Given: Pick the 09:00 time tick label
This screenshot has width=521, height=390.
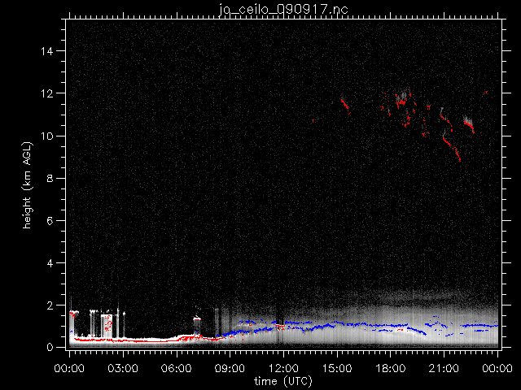Looking at the screenshot, I should click(230, 368).
